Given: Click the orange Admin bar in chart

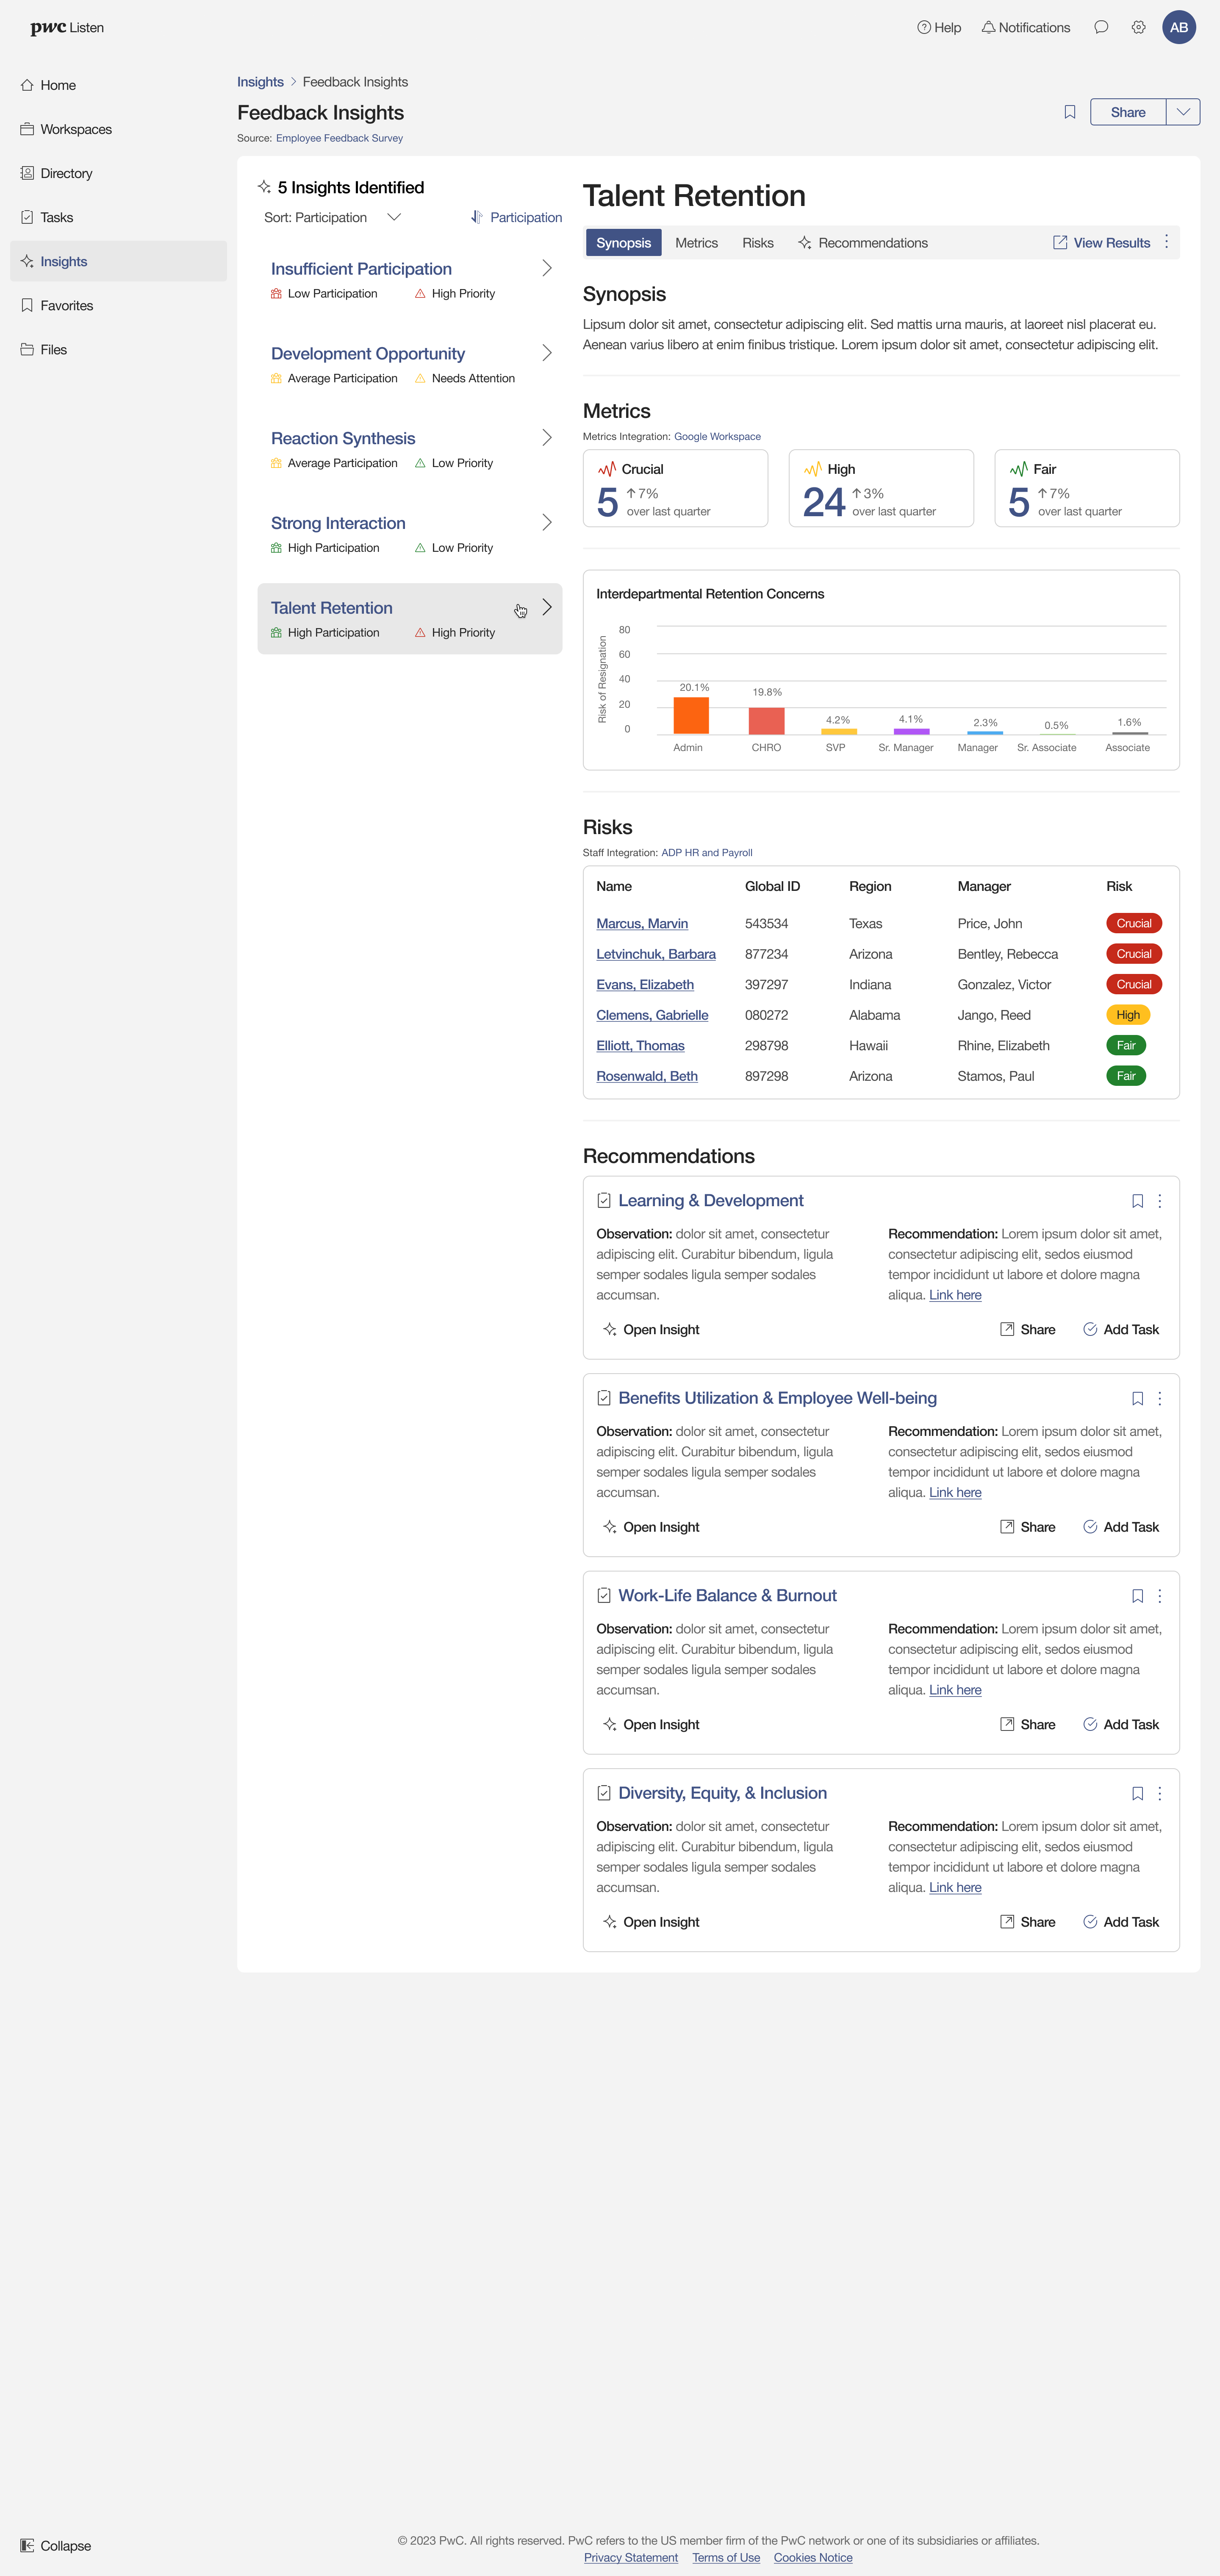Looking at the screenshot, I should [690, 716].
